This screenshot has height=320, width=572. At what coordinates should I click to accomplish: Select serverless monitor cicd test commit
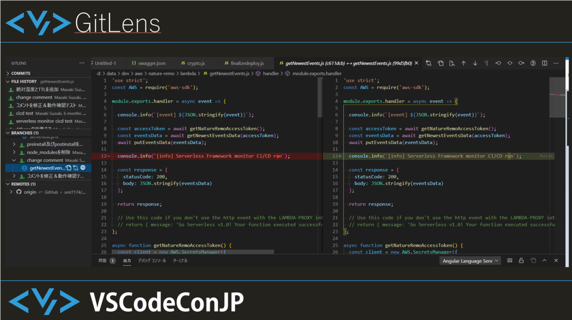pyautogui.click(x=48, y=121)
